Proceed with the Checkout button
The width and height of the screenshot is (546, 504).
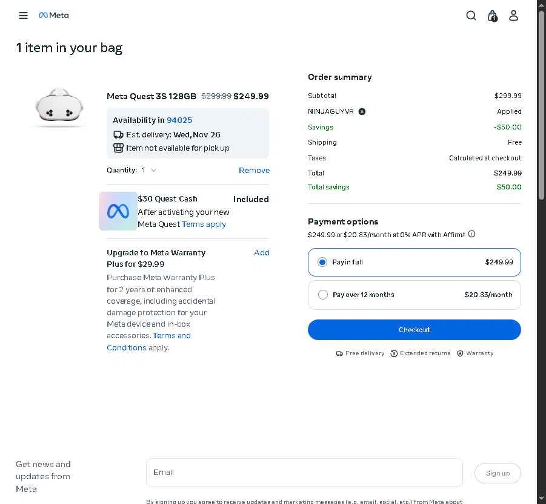click(414, 330)
